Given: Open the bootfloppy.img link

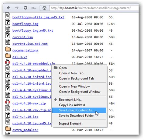Looking at the screenshot, I should [x=26, y=24].
